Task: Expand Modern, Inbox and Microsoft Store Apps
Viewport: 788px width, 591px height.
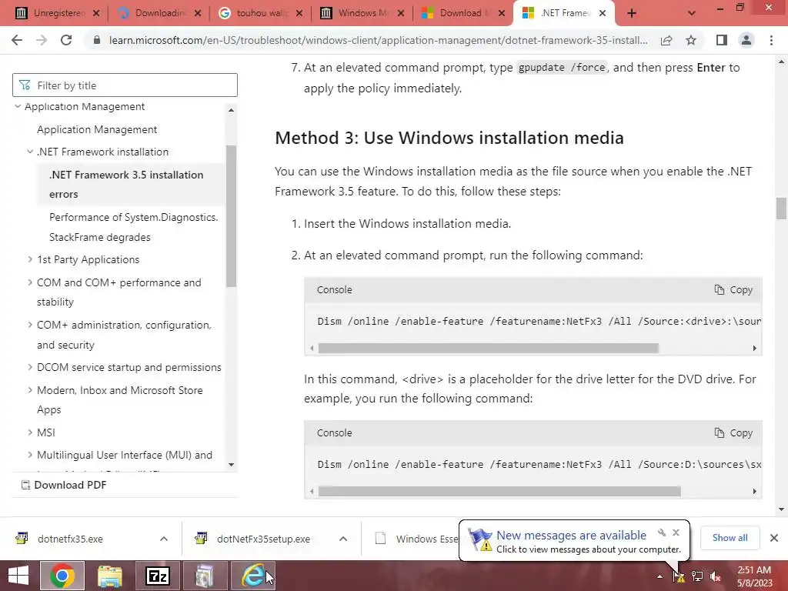Action: click(30, 389)
